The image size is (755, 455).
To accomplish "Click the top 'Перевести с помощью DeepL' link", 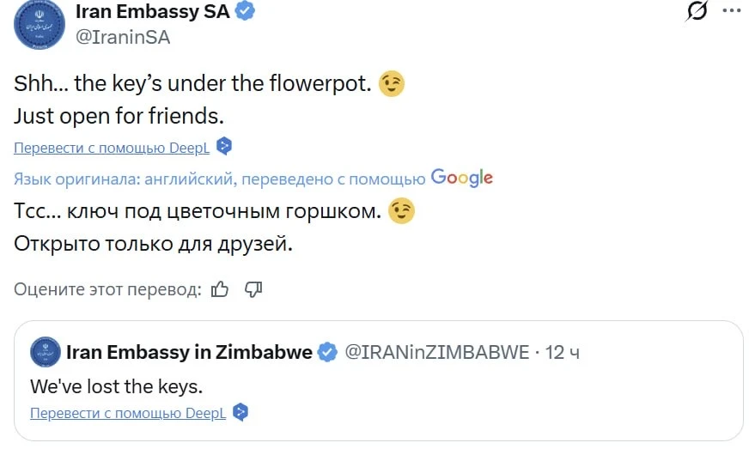I will pyautogui.click(x=112, y=148).
